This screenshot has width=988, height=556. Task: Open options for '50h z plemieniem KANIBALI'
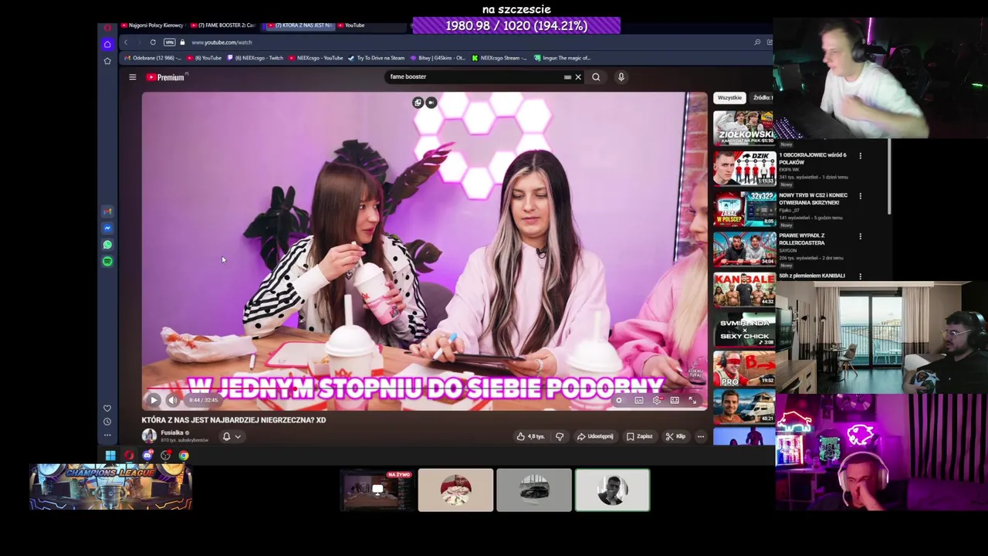pyautogui.click(x=861, y=276)
